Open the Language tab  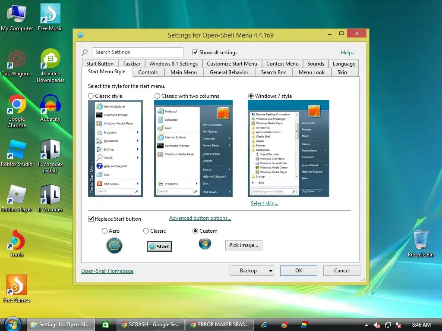tap(344, 64)
